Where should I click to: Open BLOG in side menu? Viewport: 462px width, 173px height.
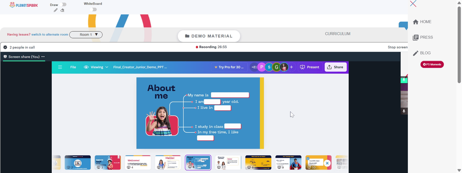click(x=425, y=53)
